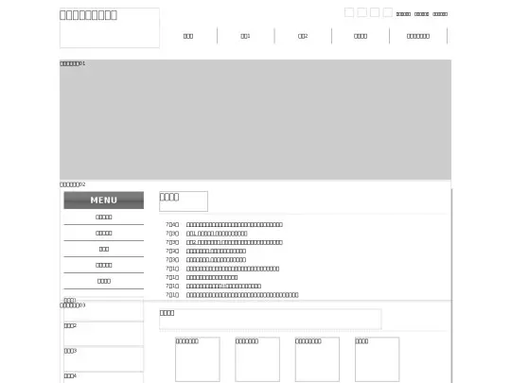Open the topmost news headline link
Screen dimensions: 511x383
[235, 225]
